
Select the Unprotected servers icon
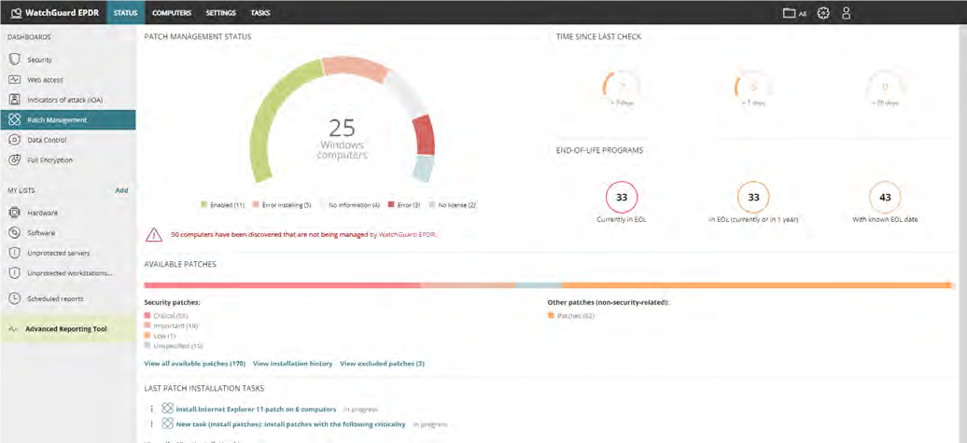pos(16,254)
